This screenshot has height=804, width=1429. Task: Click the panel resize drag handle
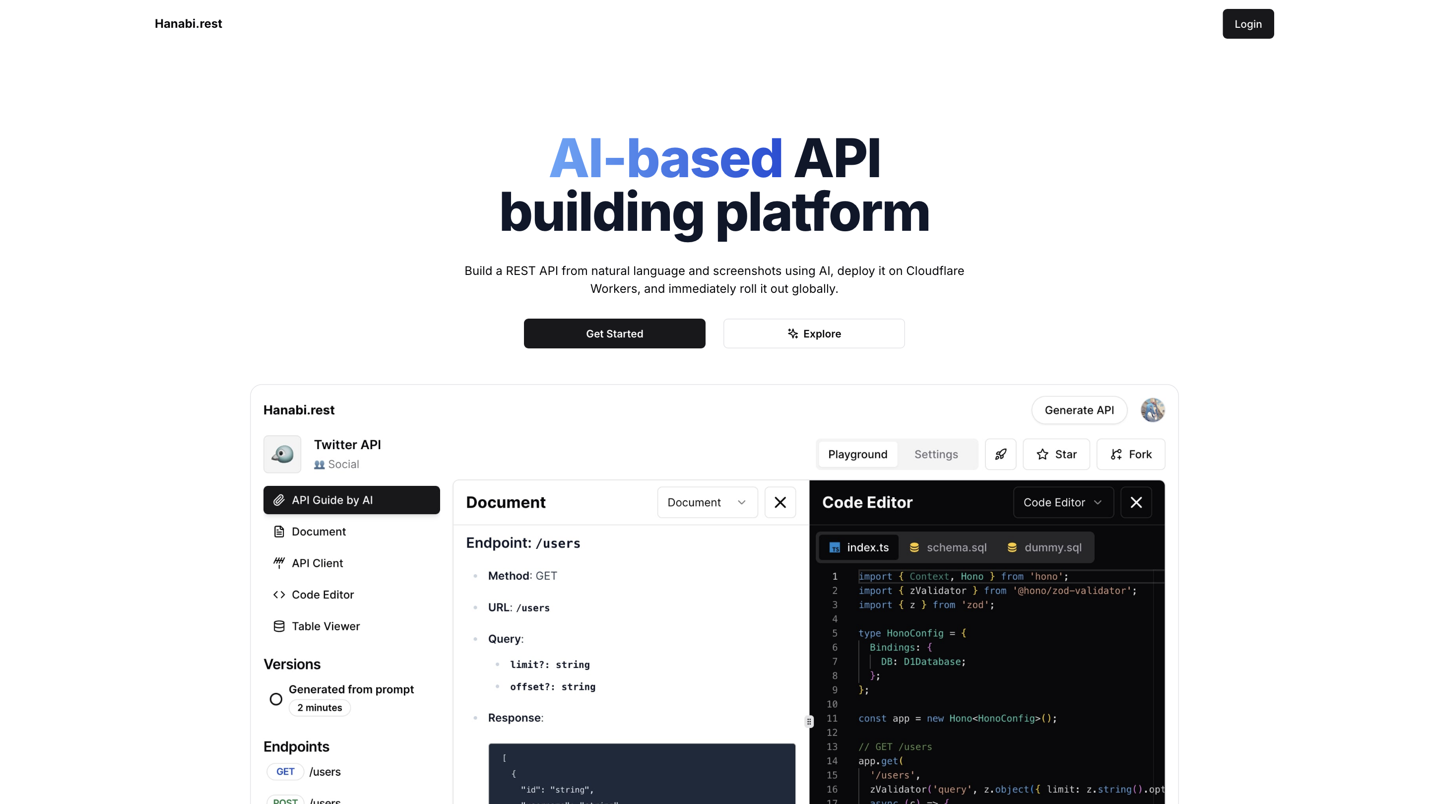(809, 721)
